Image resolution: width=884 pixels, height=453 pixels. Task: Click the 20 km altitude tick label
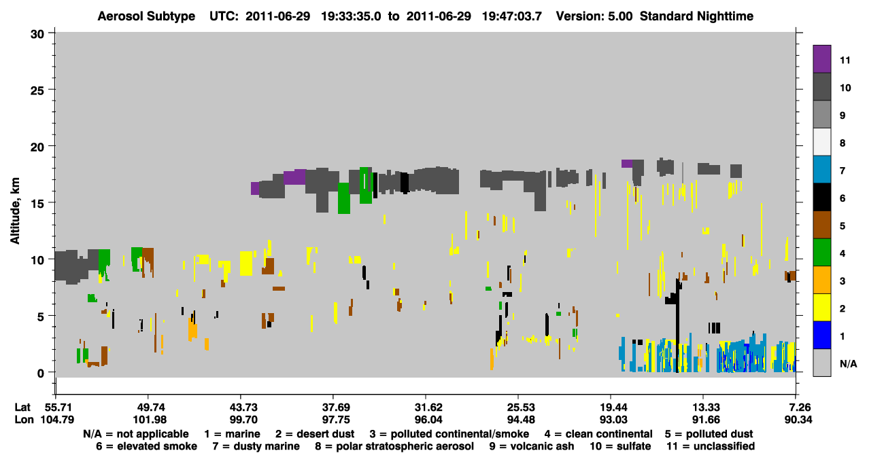[37, 146]
